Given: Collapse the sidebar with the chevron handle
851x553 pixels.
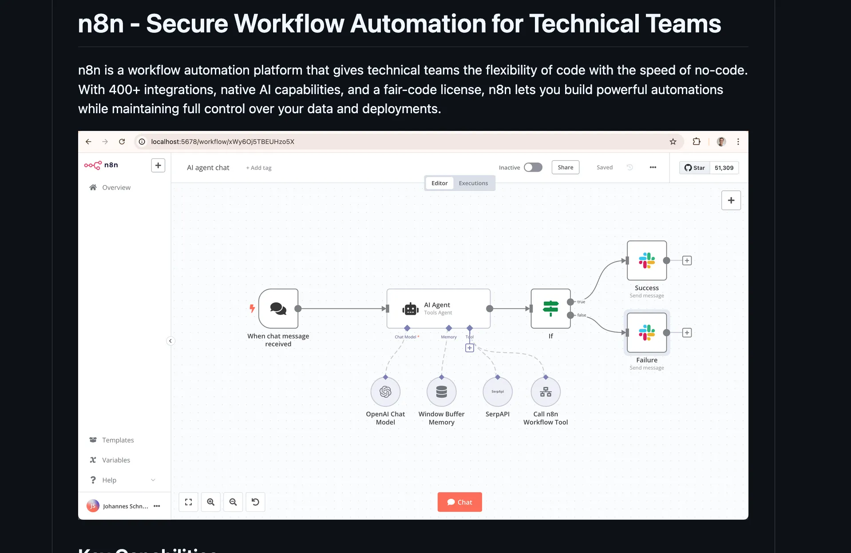Looking at the screenshot, I should (x=170, y=341).
